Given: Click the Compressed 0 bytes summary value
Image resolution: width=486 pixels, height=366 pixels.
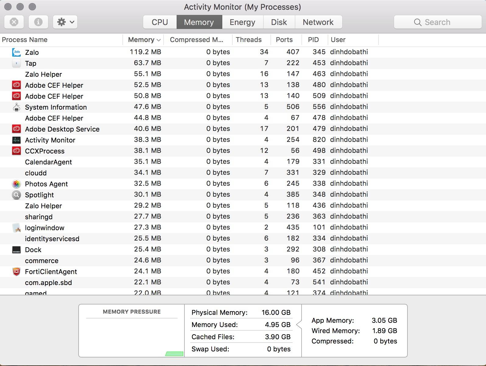Looking at the screenshot, I should tap(385, 341).
